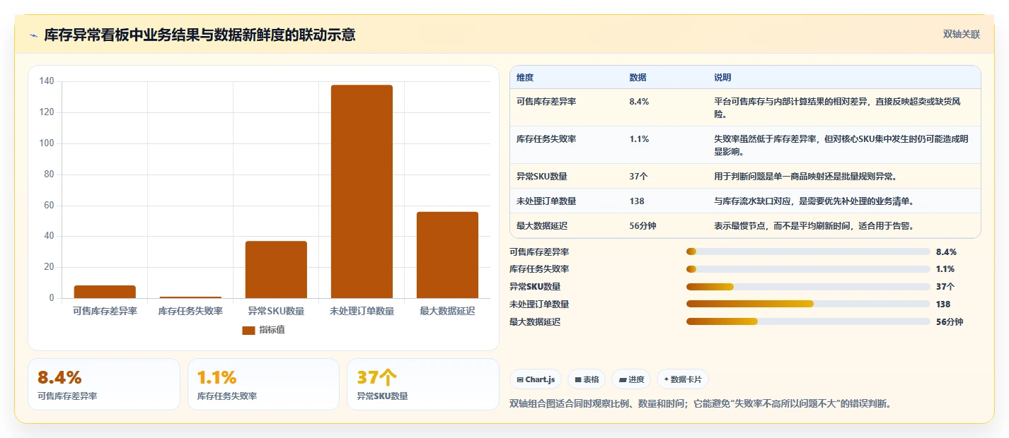
Task: Click the 未处理订单数量 progress bar
Action: [808, 304]
